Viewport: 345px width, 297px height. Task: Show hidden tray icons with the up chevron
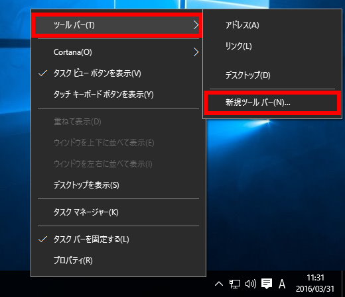219,284
